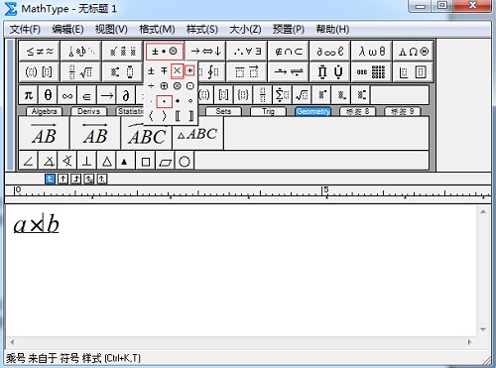Open the miscellaneous symbols (∂∞ℓ) palette
496x368 pixels.
tap(330, 52)
